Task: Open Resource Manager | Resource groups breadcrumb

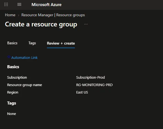Action: (53, 15)
